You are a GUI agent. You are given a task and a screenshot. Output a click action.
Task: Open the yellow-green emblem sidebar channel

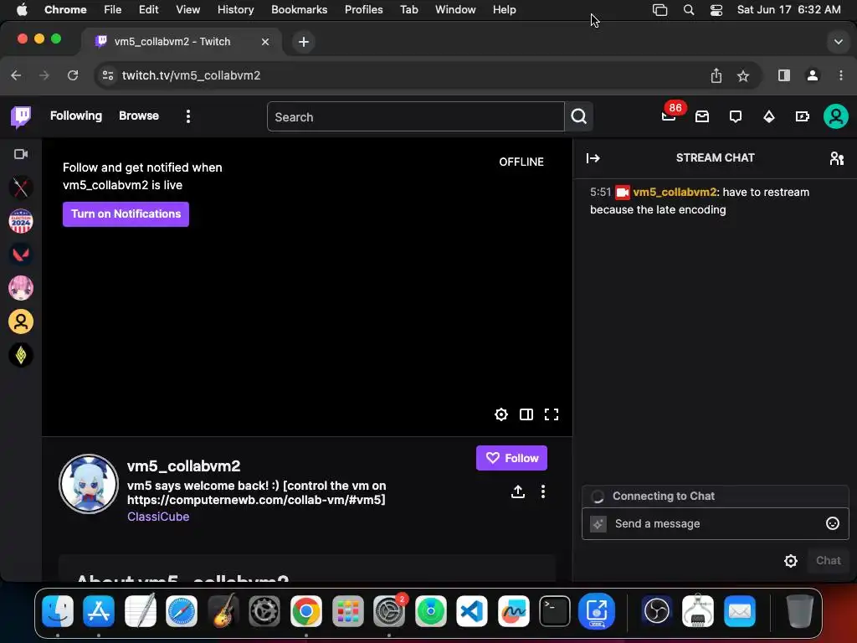click(21, 355)
